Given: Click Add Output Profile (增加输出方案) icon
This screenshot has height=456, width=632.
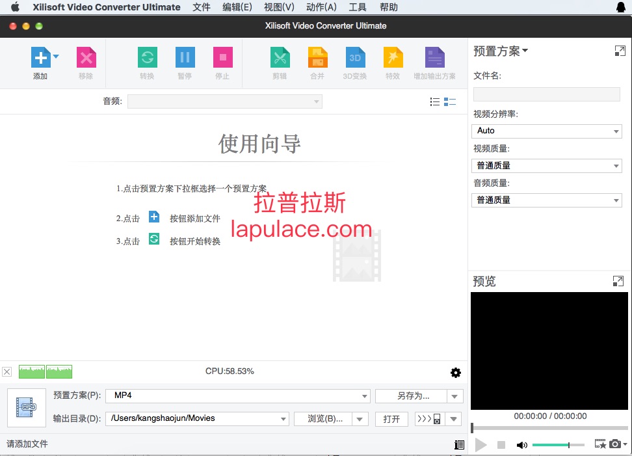Looking at the screenshot, I should pos(434,58).
